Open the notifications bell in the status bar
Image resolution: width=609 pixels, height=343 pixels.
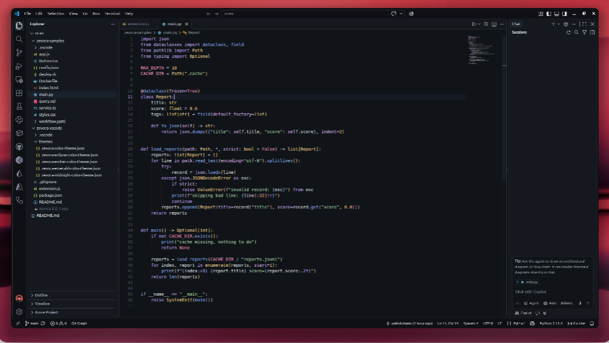point(592,323)
